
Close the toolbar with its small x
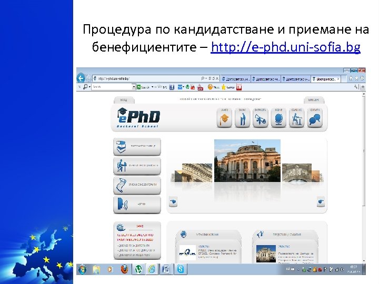click(x=79, y=87)
